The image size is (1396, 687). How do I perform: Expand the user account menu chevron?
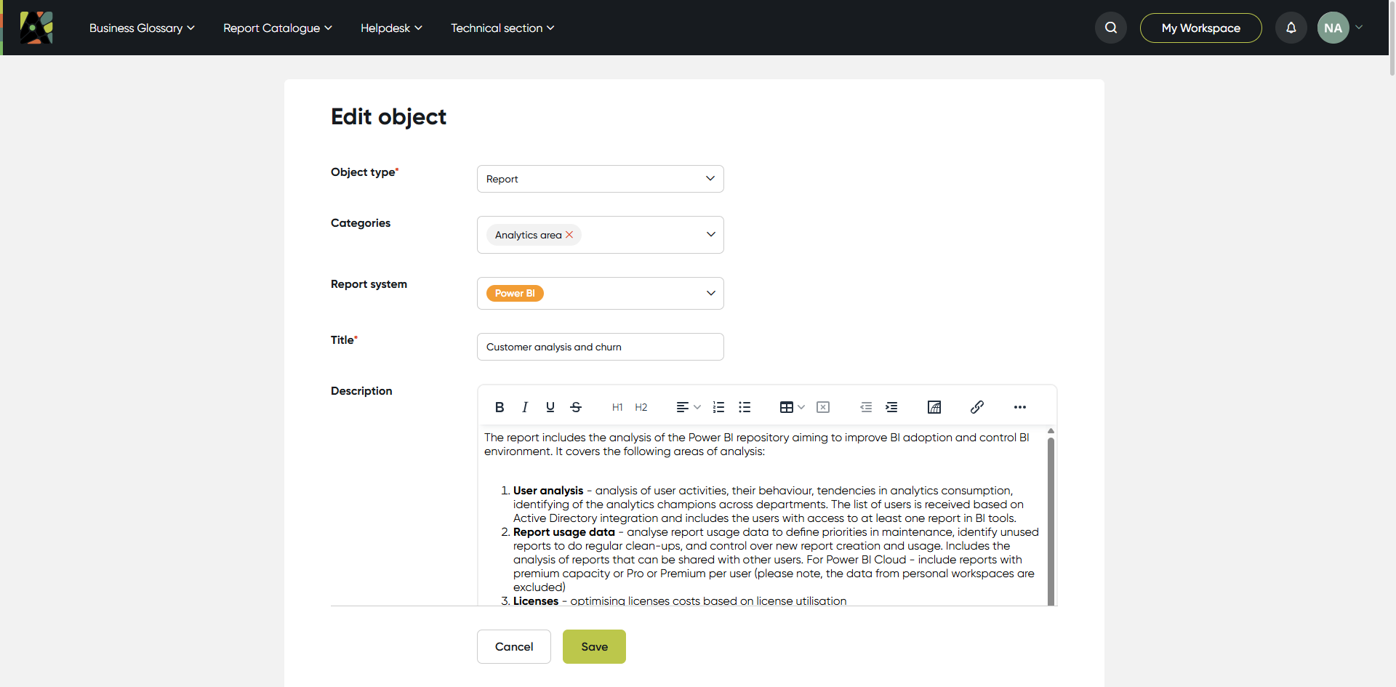tap(1359, 28)
